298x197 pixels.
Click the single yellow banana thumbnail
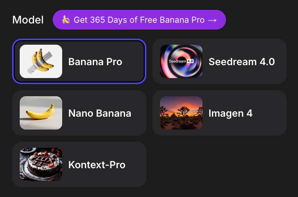click(41, 113)
